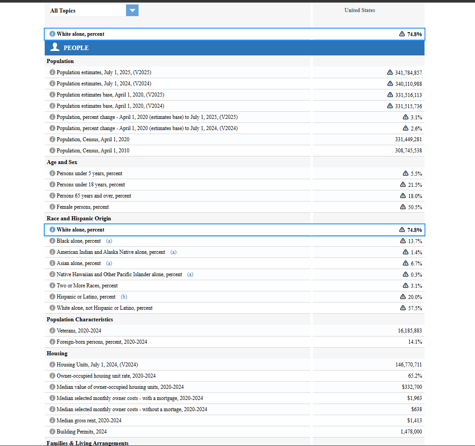Click the Native Hawaiian and Other Pacific Islander label

point(119,274)
